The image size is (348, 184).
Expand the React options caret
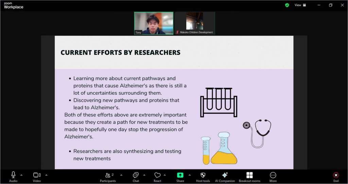(x=165, y=175)
